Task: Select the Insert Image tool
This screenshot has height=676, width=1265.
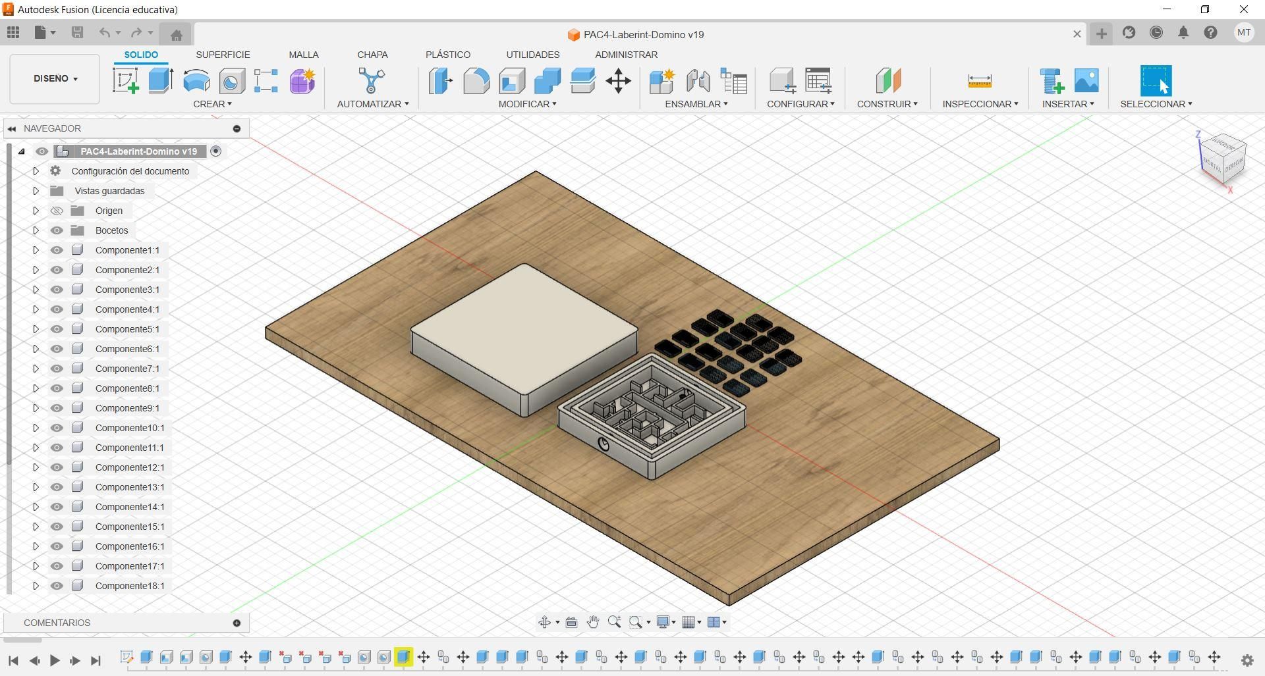Action: 1086,81
